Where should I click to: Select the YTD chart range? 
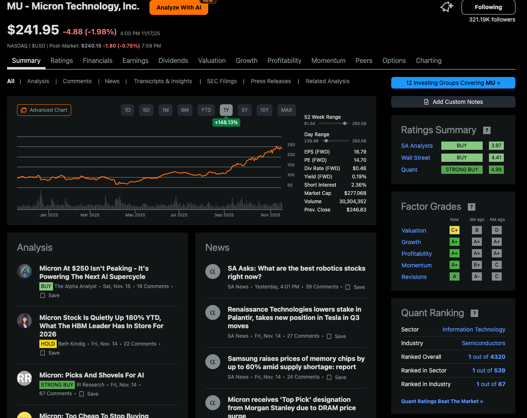[206, 110]
